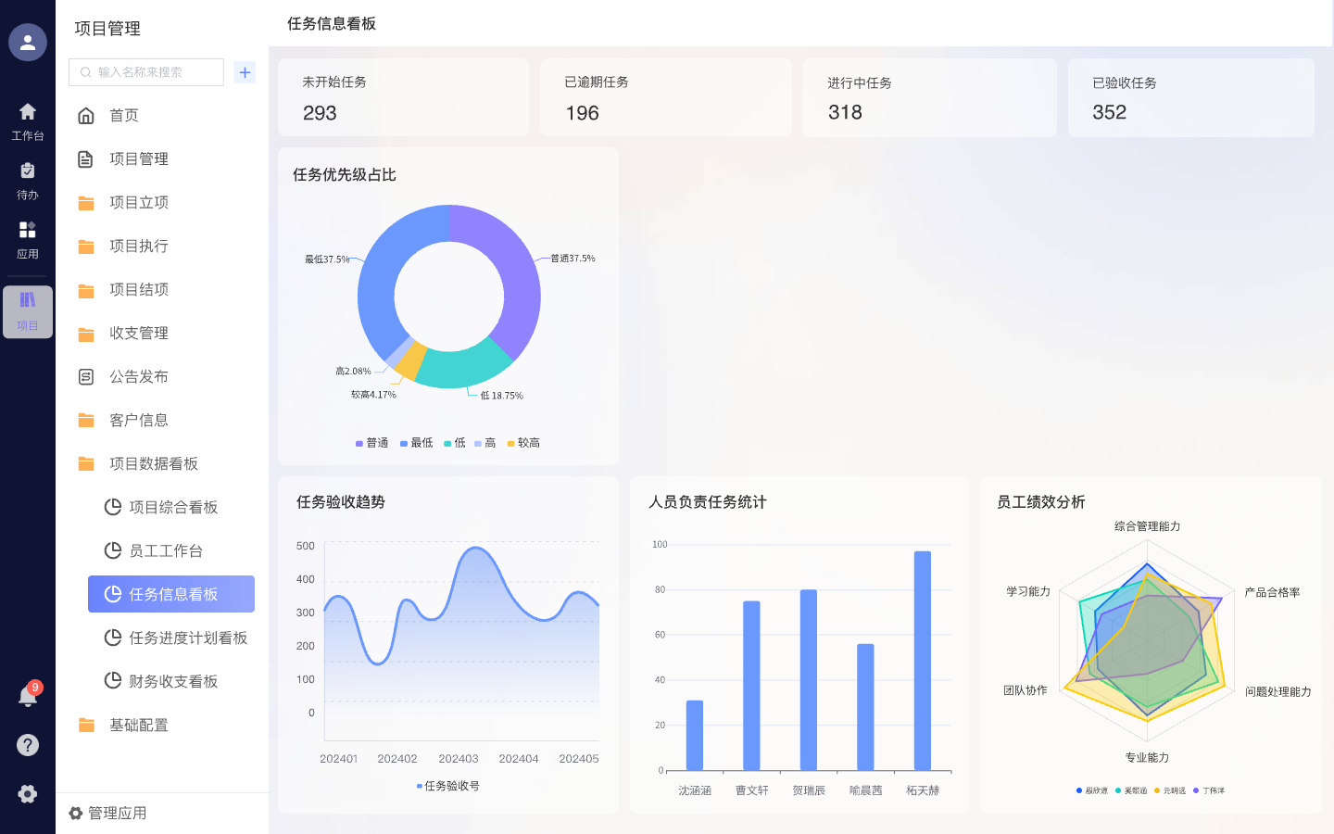Image resolution: width=1334 pixels, height=834 pixels.
Task: Click the 输入名称来搜索 search field
Action: pos(145,71)
